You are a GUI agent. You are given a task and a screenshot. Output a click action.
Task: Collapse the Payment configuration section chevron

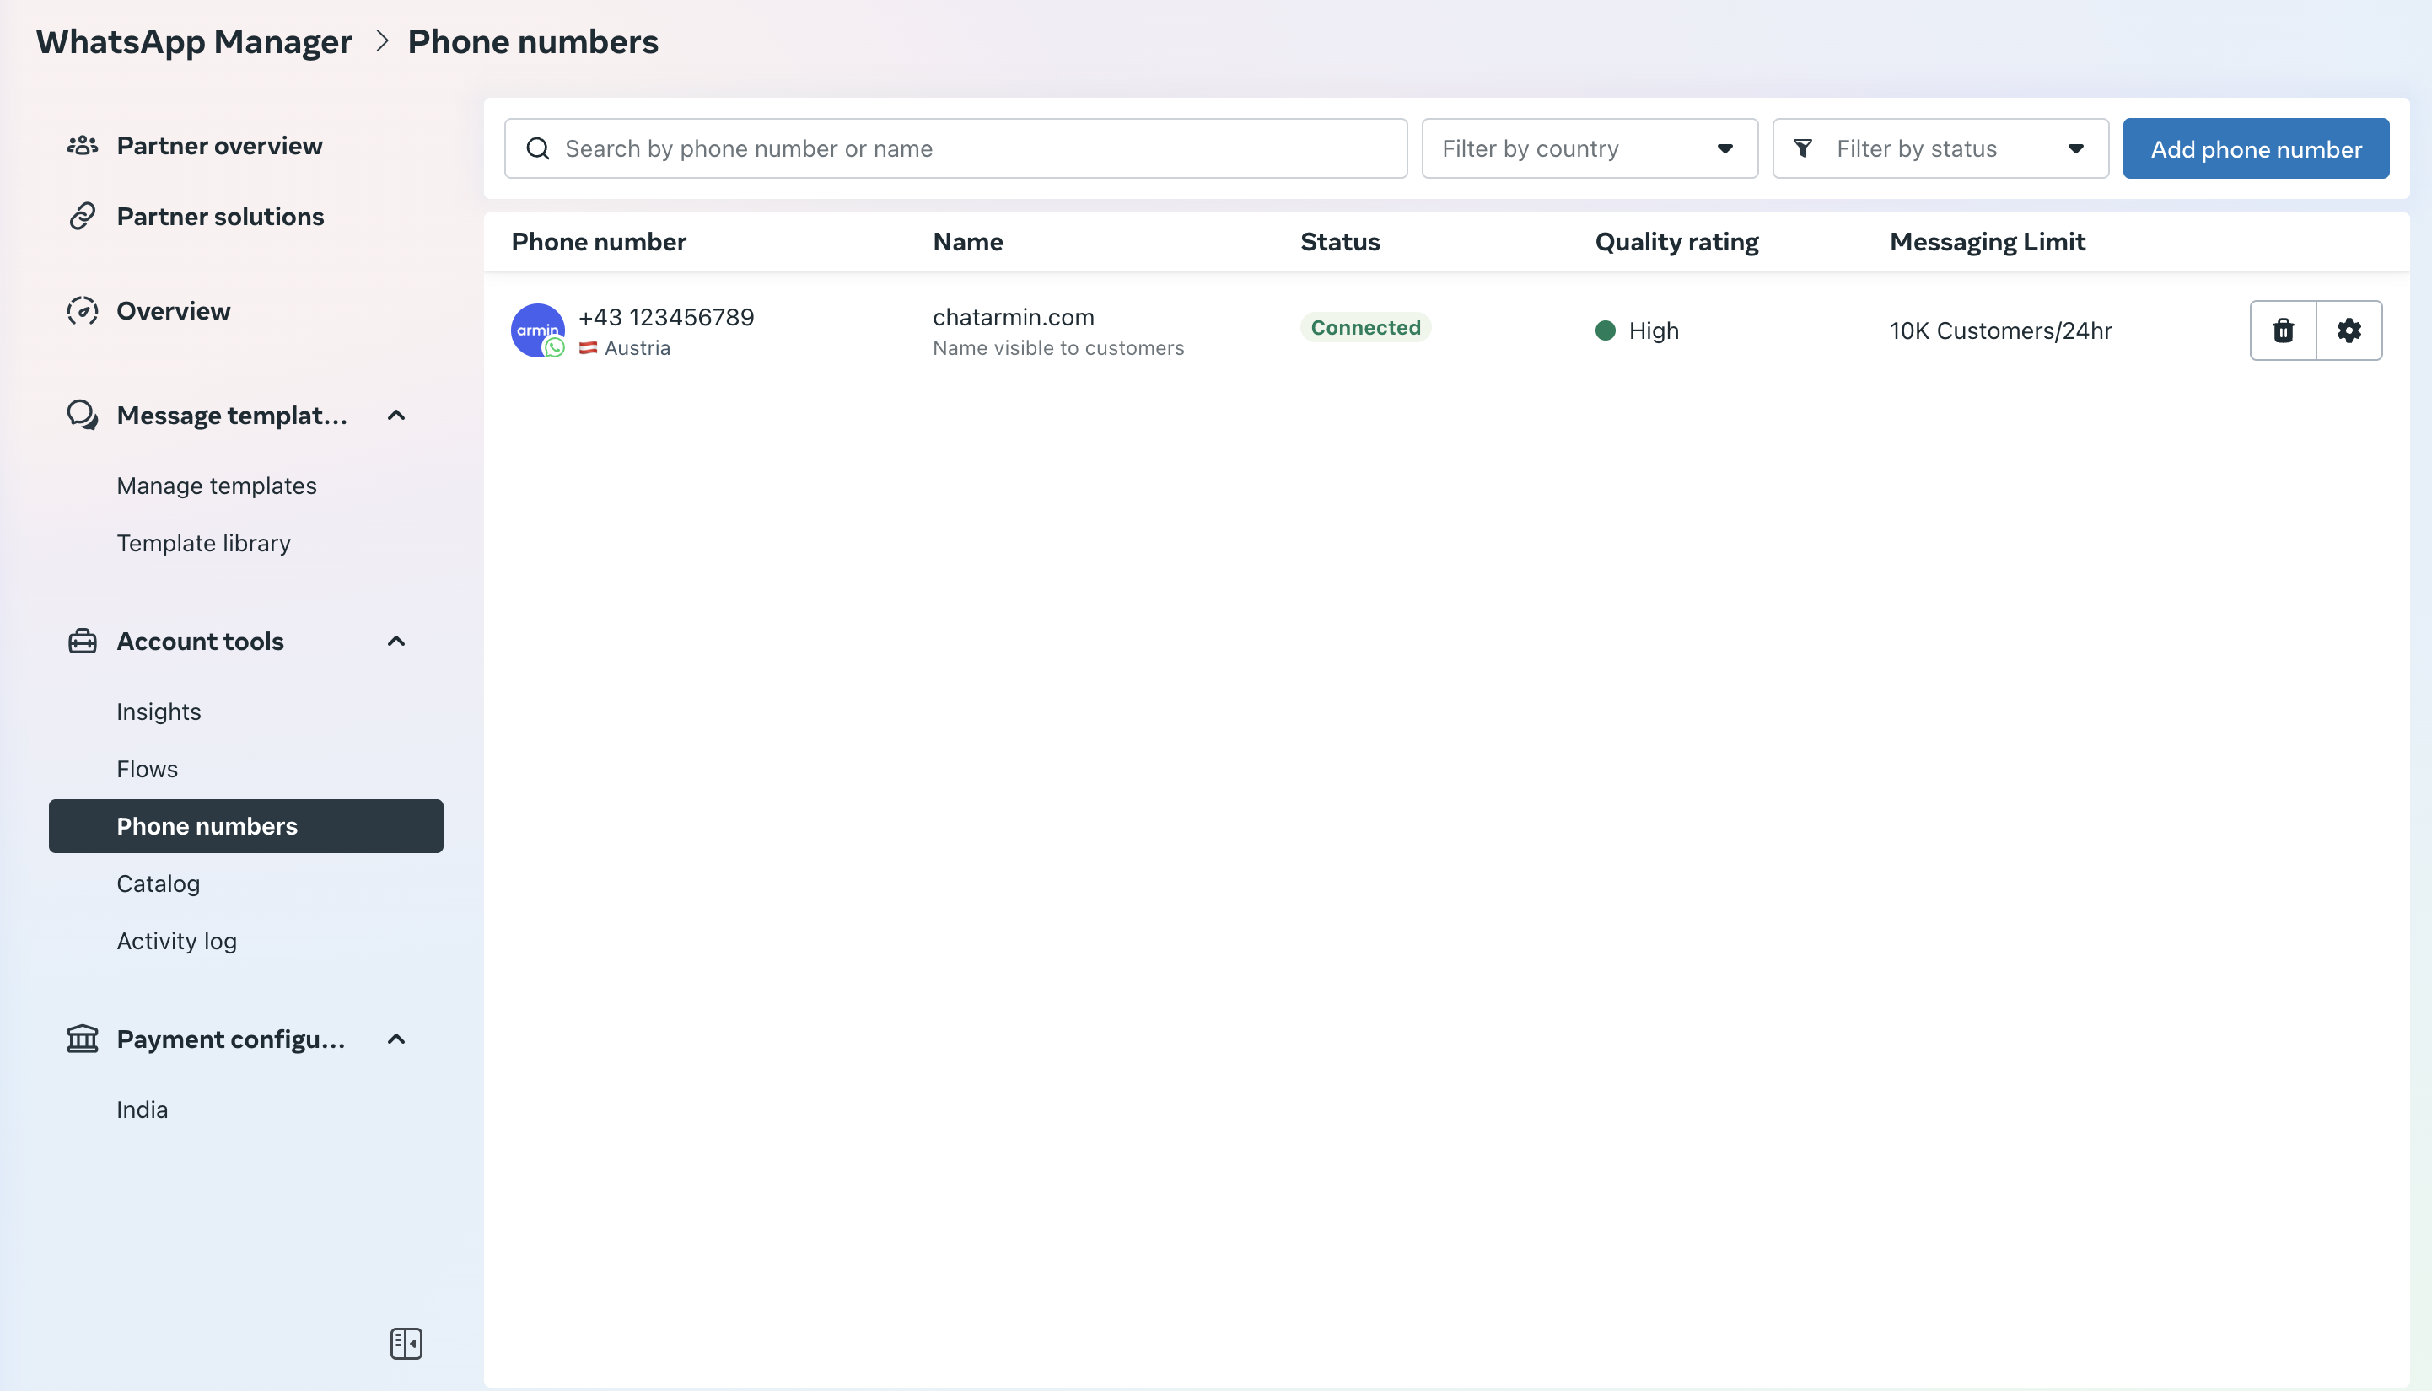[396, 1039]
